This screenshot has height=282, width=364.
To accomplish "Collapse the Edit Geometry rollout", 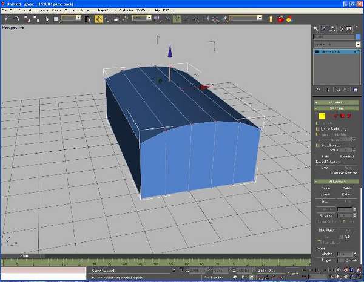I will (x=335, y=181).
